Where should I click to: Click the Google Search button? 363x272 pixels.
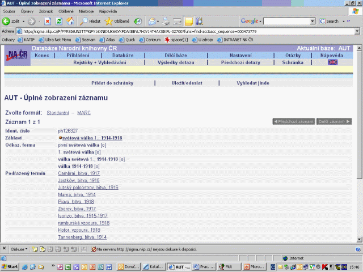[x=329, y=22]
